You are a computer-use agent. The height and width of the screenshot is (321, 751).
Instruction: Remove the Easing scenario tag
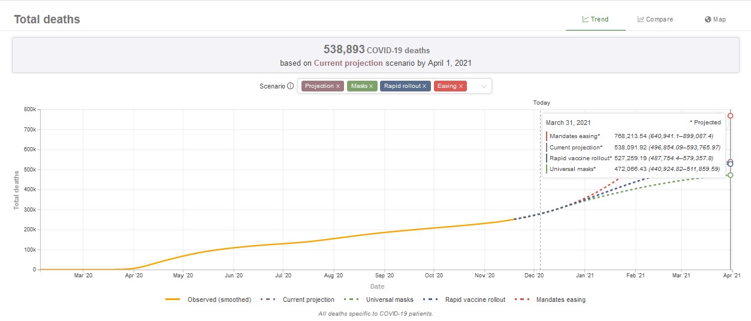[460, 86]
